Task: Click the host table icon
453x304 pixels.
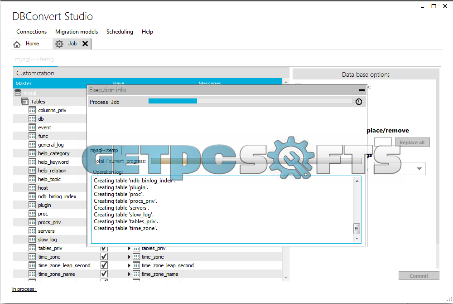Action: (x=32, y=188)
